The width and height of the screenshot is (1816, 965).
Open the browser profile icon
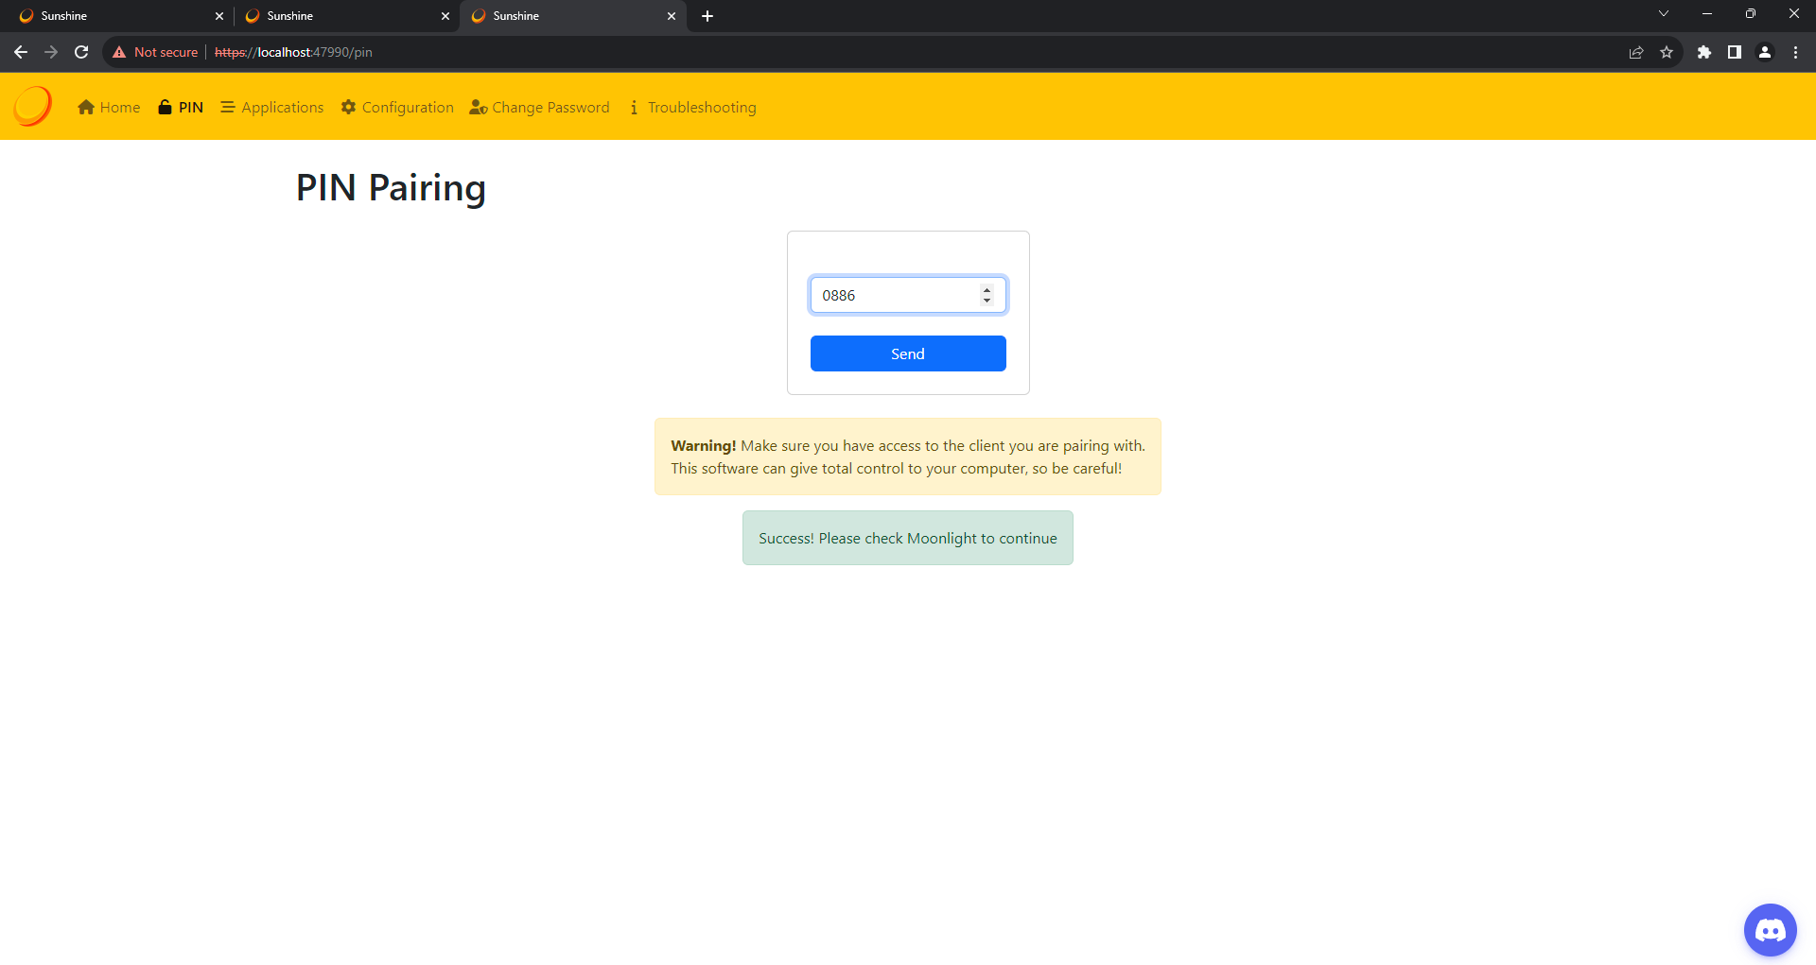coord(1765,53)
